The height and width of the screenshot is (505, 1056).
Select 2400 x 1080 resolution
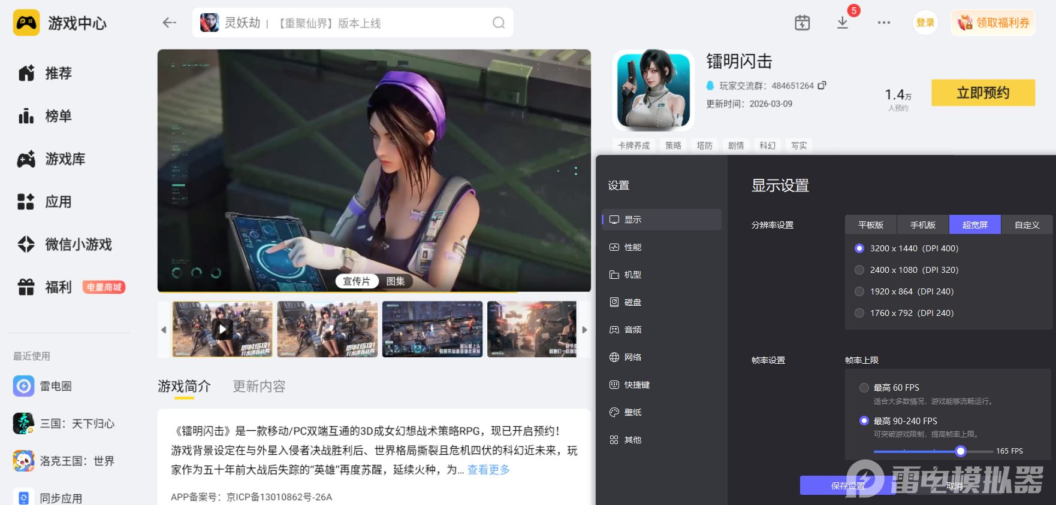(x=859, y=270)
